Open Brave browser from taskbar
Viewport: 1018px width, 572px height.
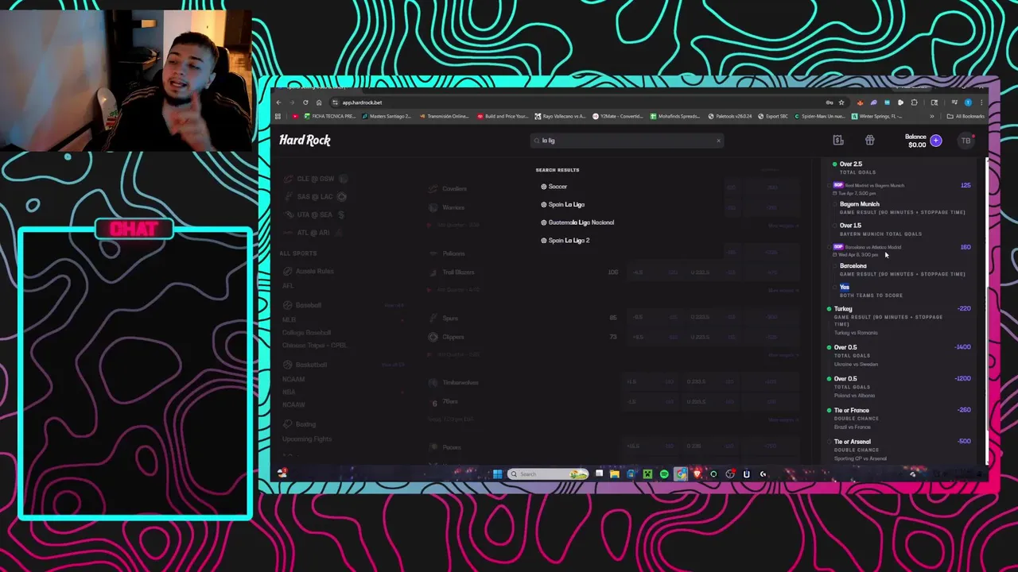tap(697, 474)
